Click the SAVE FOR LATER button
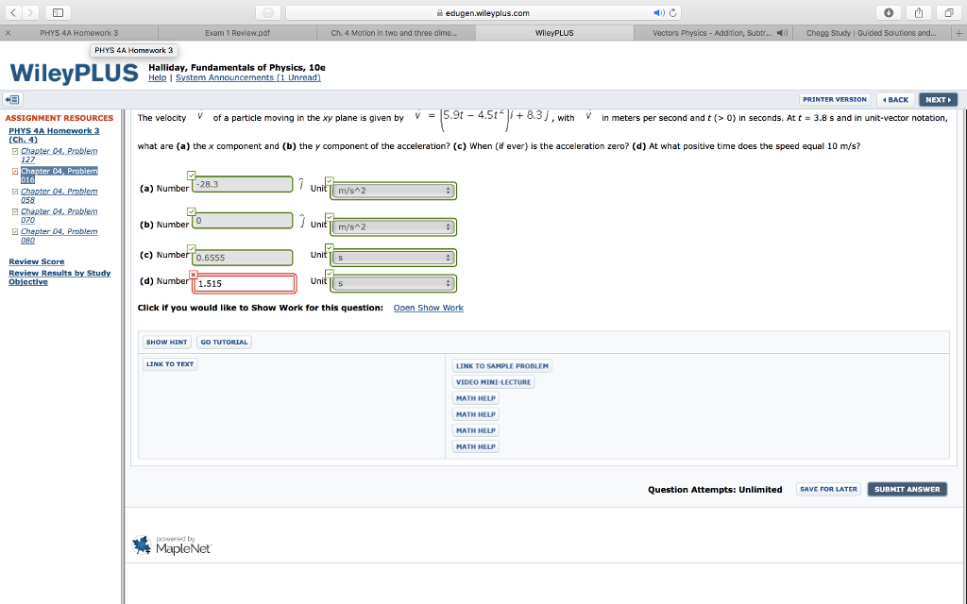This screenshot has height=604, width=967. tap(828, 490)
